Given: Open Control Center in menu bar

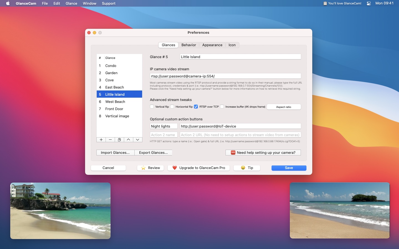Looking at the screenshot, I should [x=369, y=3].
